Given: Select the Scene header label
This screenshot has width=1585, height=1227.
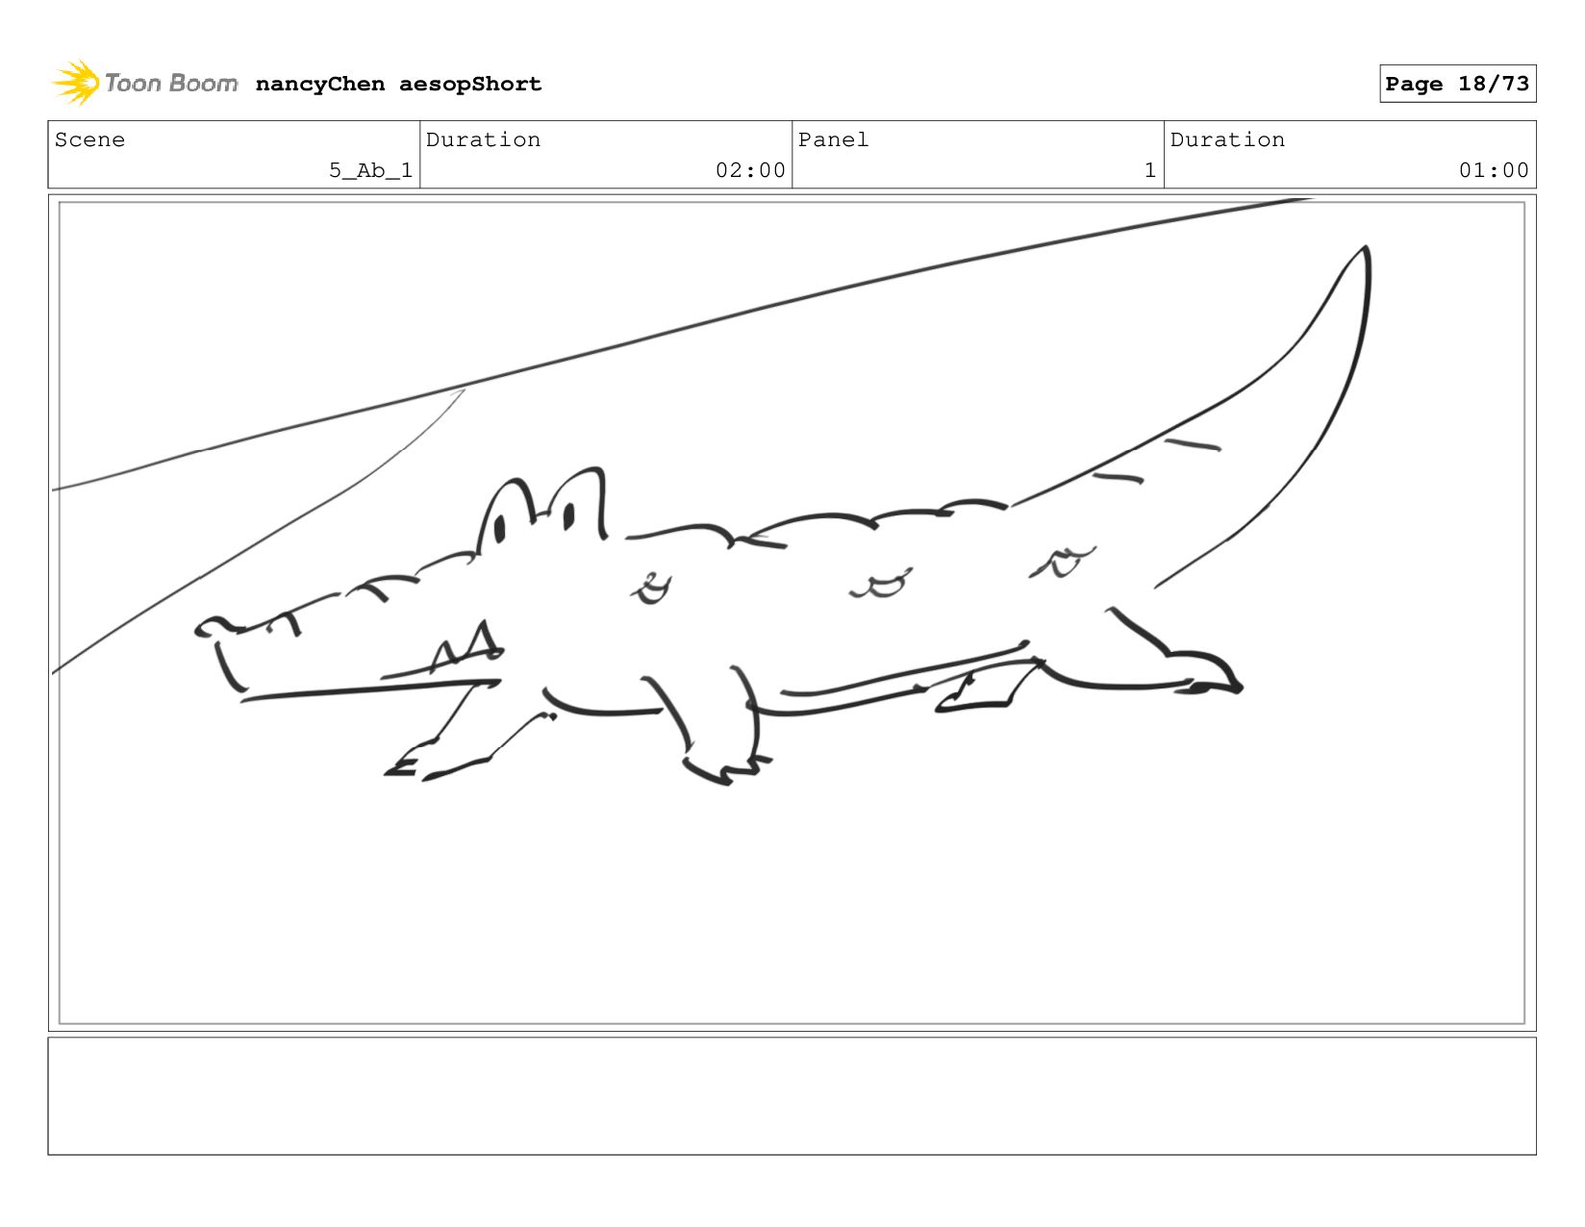Looking at the screenshot, I should click(89, 139).
